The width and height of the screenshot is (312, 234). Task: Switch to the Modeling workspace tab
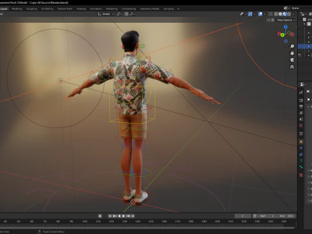click(17, 9)
